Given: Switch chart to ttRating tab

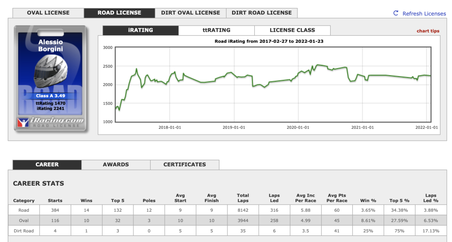Looking at the screenshot, I should pyautogui.click(x=216, y=30).
